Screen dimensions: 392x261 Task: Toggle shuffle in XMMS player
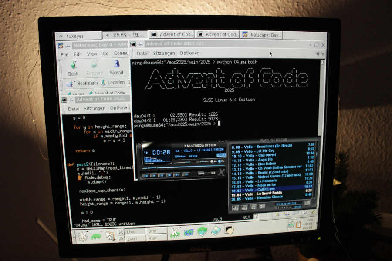coord(201,174)
